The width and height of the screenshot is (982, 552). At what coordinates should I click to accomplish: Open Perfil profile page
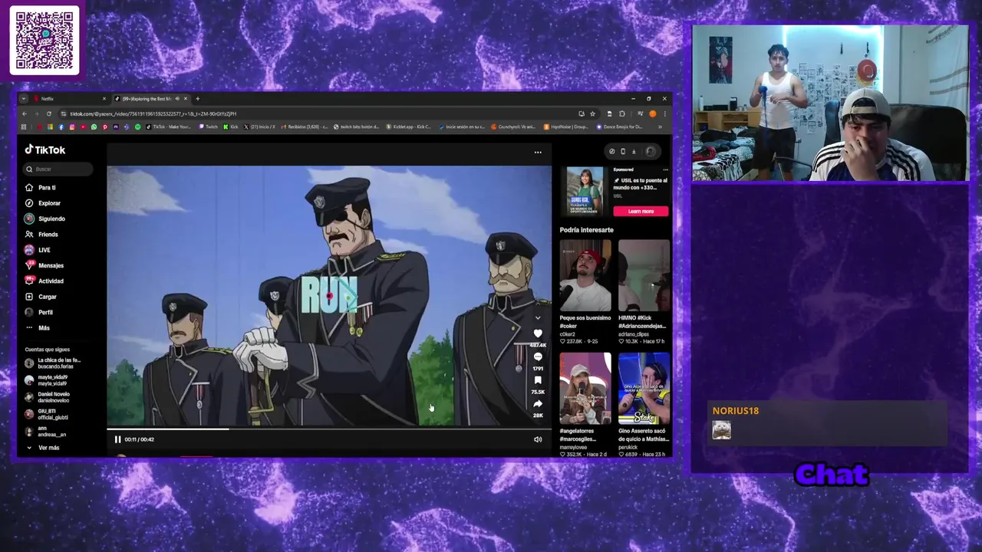(39, 312)
